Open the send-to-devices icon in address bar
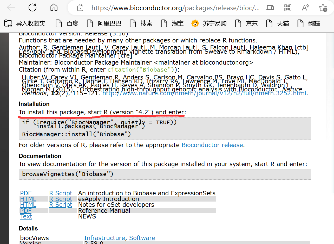The image size is (334, 244). [x=270, y=8]
